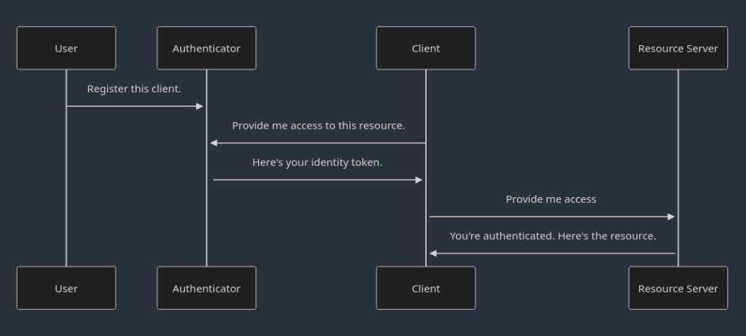
Task: Select the top Resource Server box
Action: [677, 48]
